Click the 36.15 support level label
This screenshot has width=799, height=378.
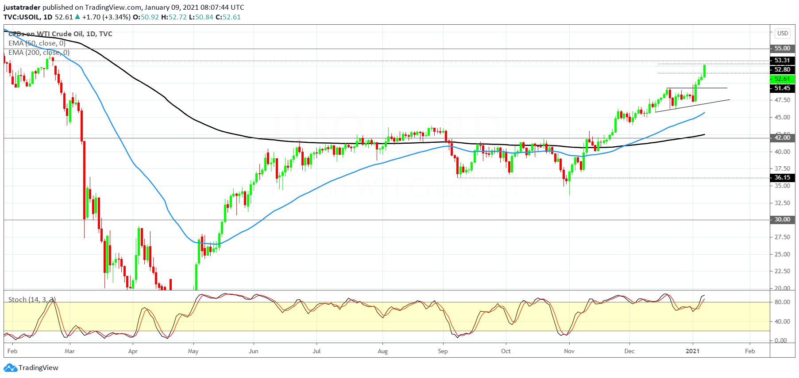click(783, 178)
